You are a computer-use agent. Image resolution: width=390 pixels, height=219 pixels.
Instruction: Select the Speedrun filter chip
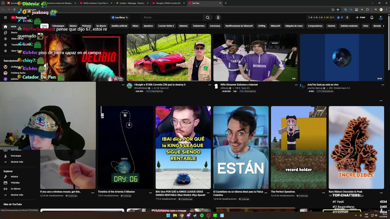click(x=148, y=26)
